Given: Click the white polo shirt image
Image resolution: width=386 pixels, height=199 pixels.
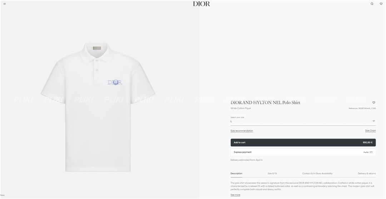Looking at the screenshot, I should pos(98,106).
